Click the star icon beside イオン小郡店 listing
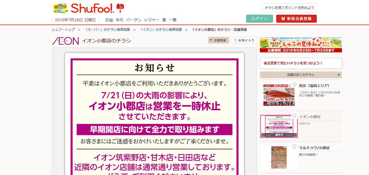Viewport: 369px width, 175px height. coord(294,116)
